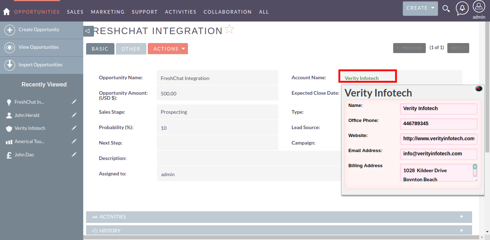
Task: Click the (1 of 1) record counter
Action: pyautogui.click(x=437, y=47)
